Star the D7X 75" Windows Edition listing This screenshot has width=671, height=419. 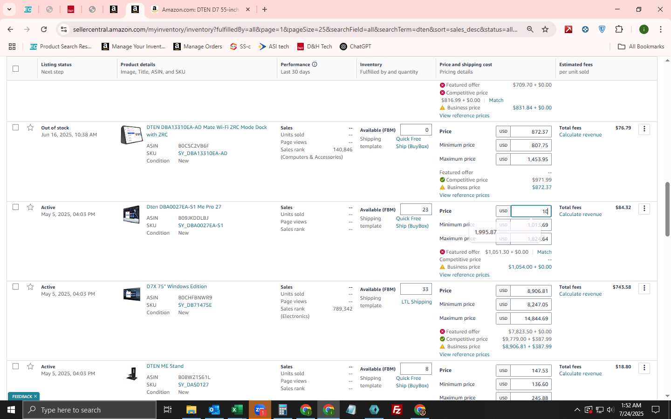pyautogui.click(x=30, y=287)
